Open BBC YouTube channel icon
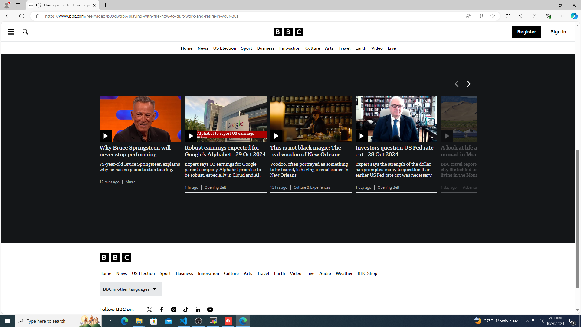 click(210, 309)
